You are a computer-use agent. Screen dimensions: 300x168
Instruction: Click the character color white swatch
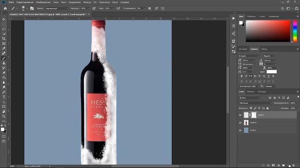click(271, 71)
